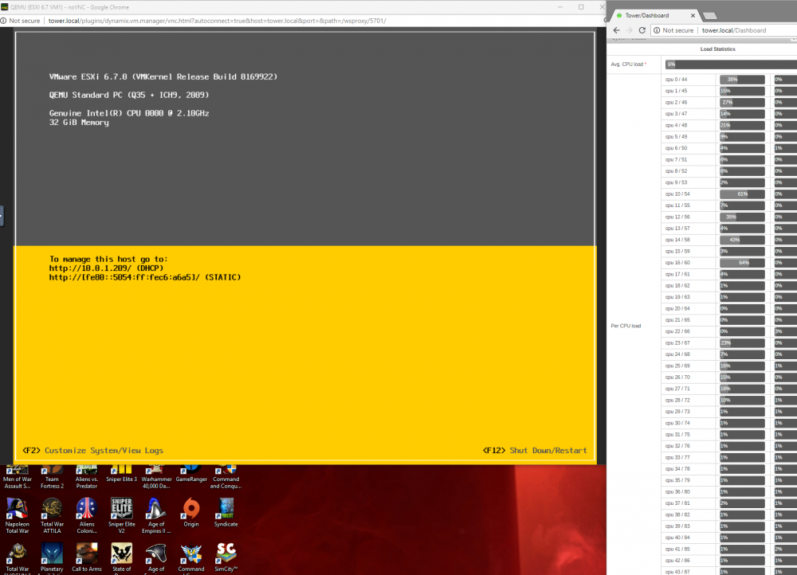Click the Genuine Intel CPU 2.10GHz line
The width and height of the screenshot is (797, 575).
[128, 113]
